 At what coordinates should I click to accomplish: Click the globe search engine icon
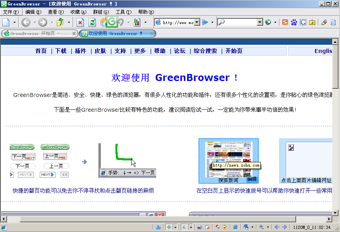pos(268,22)
